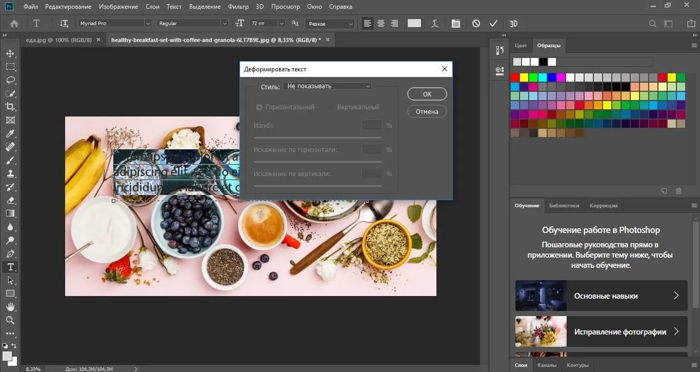Select the Horizontal orientation radio button in the warp dialog
Screen dimensions: 700x372
(259, 107)
